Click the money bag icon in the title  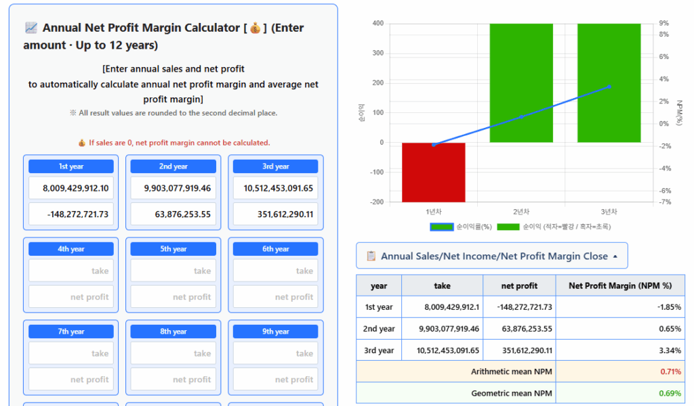pyautogui.click(x=256, y=28)
